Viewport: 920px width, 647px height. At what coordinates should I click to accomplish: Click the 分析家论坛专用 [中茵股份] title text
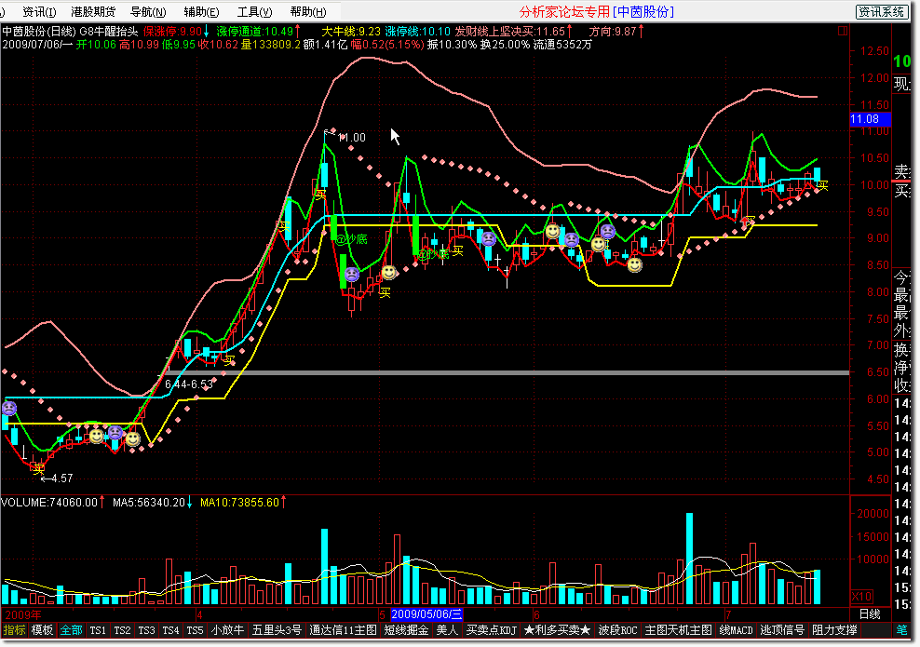point(597,12)
